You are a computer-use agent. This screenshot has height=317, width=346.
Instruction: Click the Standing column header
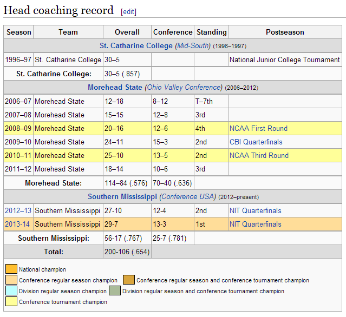click(x=211, y=32)
